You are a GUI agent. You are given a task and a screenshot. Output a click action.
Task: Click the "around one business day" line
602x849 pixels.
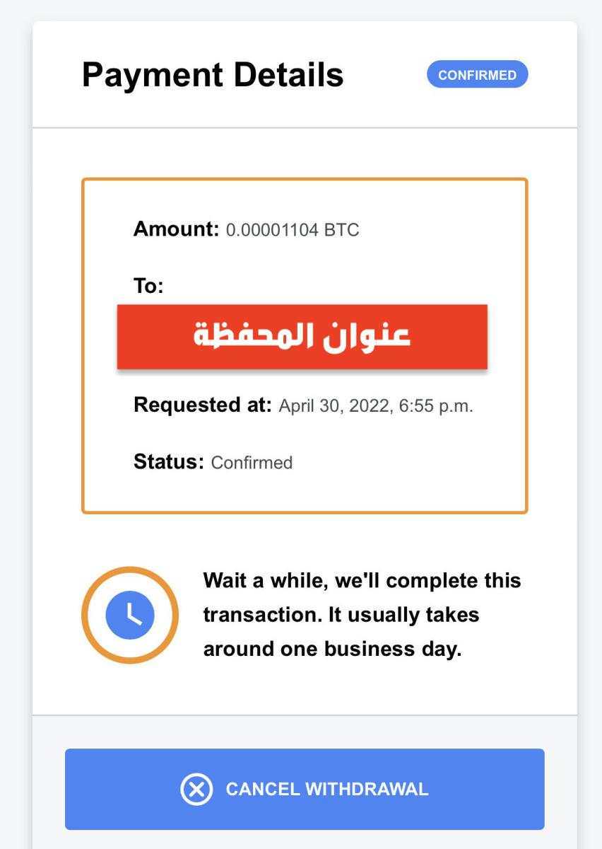[x=332, y=649]
